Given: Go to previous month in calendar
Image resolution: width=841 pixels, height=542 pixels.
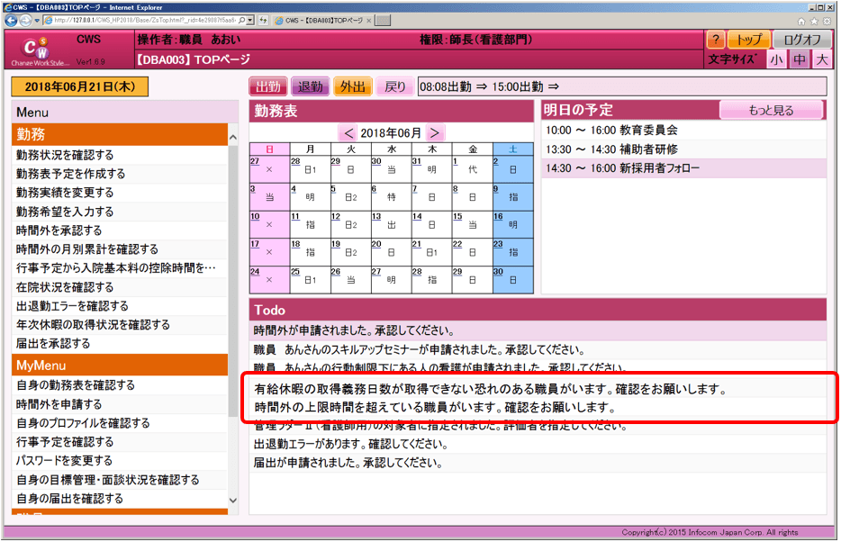Looking at the screenshot, I should [348, 132].
